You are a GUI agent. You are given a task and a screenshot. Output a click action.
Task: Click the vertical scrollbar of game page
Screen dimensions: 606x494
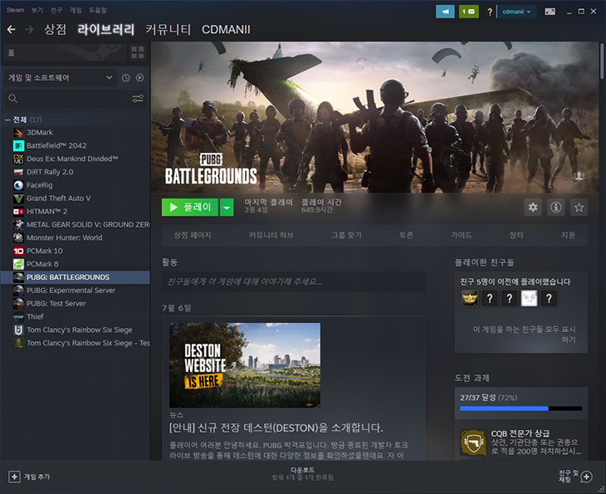[x=602, y=61]
